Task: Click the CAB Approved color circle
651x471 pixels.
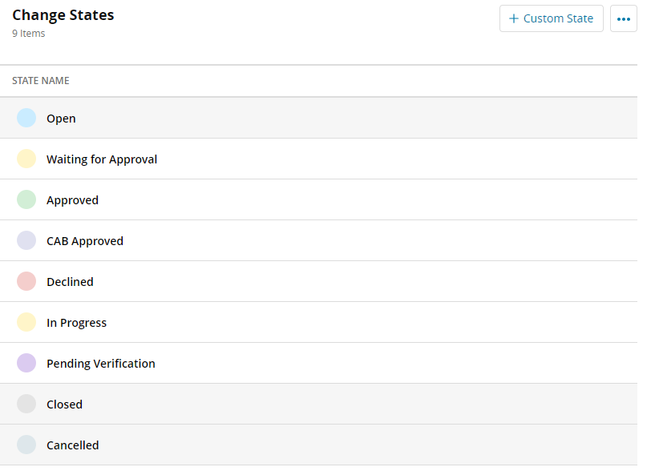Action: (x=26, y=241)
